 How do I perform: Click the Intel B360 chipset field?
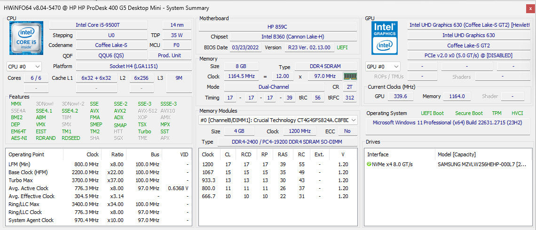point(293,37)
